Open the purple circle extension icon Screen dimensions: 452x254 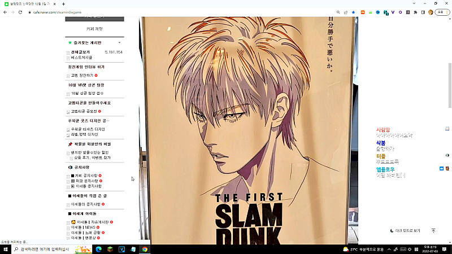tap(401, 12)
